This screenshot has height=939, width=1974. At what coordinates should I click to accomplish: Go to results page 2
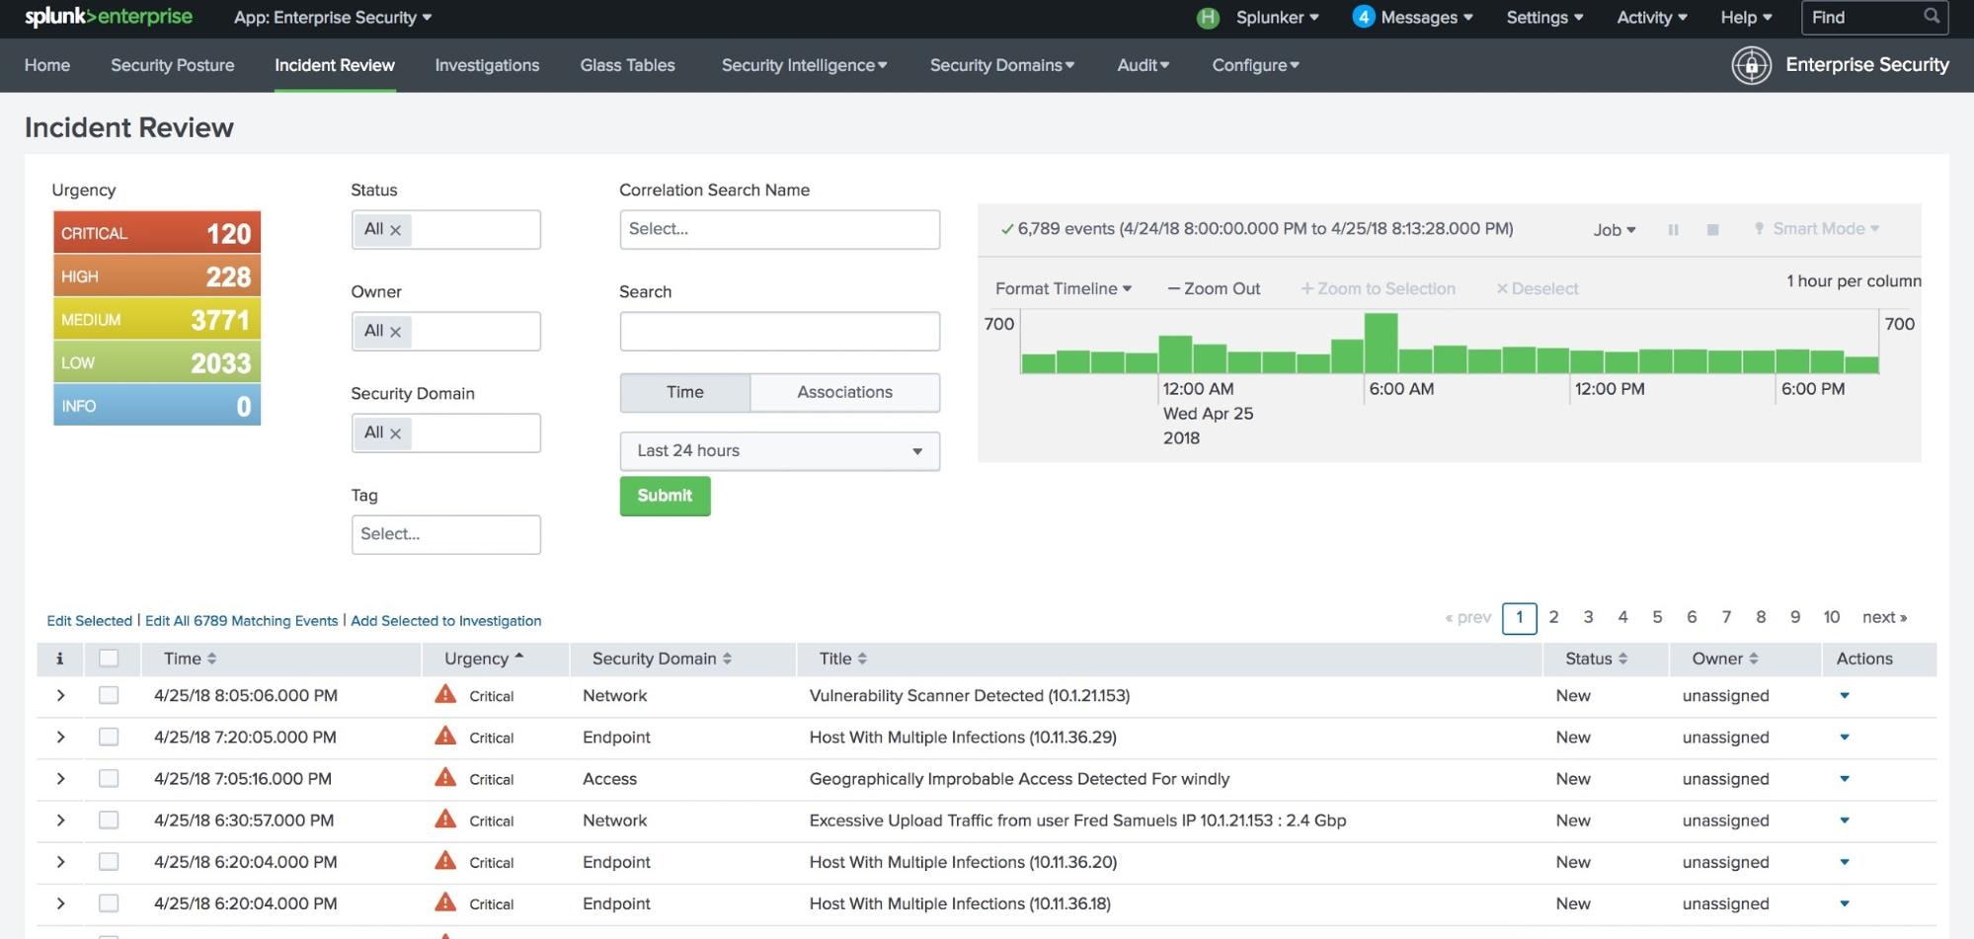[x=1553, y=617]
